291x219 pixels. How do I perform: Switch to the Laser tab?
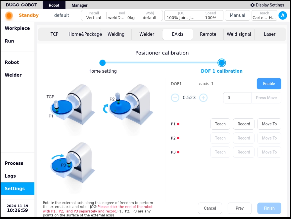click(270, 34)
